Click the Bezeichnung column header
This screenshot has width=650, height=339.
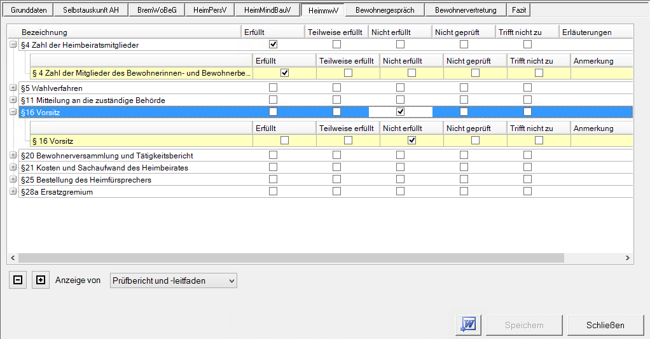point(45,32)
